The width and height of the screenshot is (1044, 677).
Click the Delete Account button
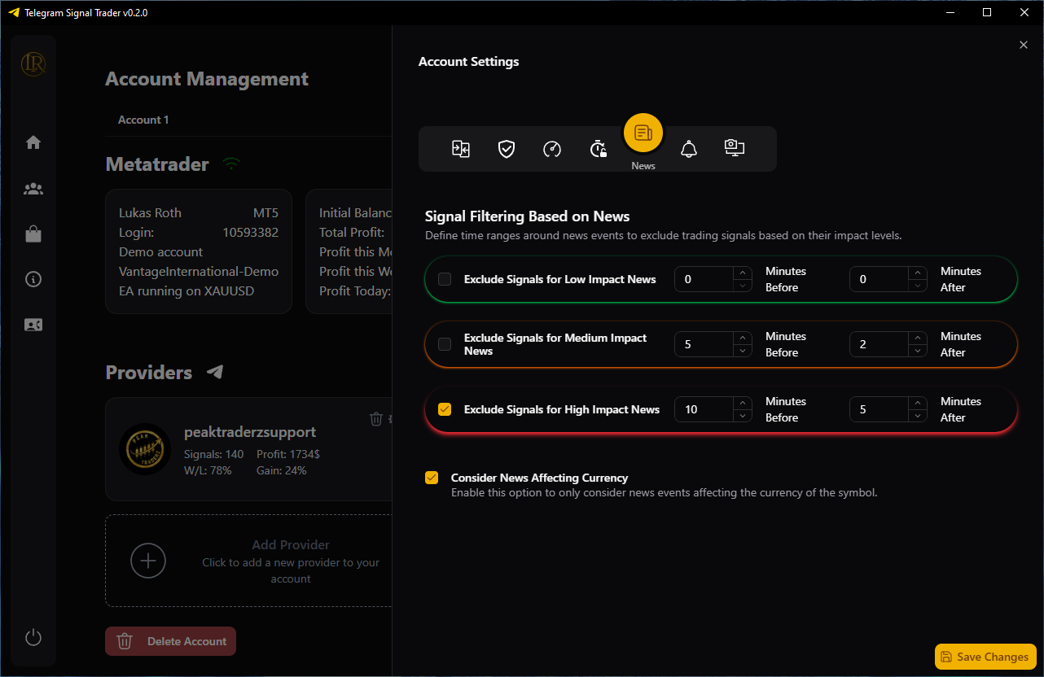(x=171, y=641)
